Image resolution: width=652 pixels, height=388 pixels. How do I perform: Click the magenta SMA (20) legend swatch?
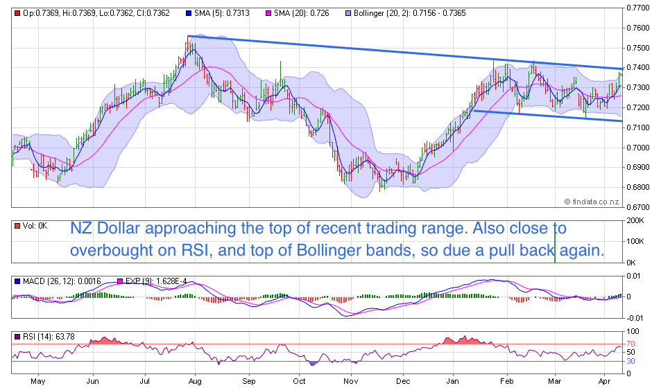pos(268,13)
